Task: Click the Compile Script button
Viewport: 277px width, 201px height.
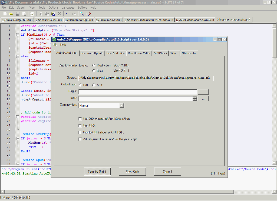Action: [x=97, y=172]
